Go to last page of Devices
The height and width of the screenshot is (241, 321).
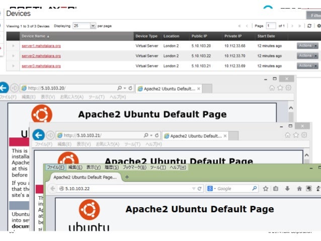point(300,26)
